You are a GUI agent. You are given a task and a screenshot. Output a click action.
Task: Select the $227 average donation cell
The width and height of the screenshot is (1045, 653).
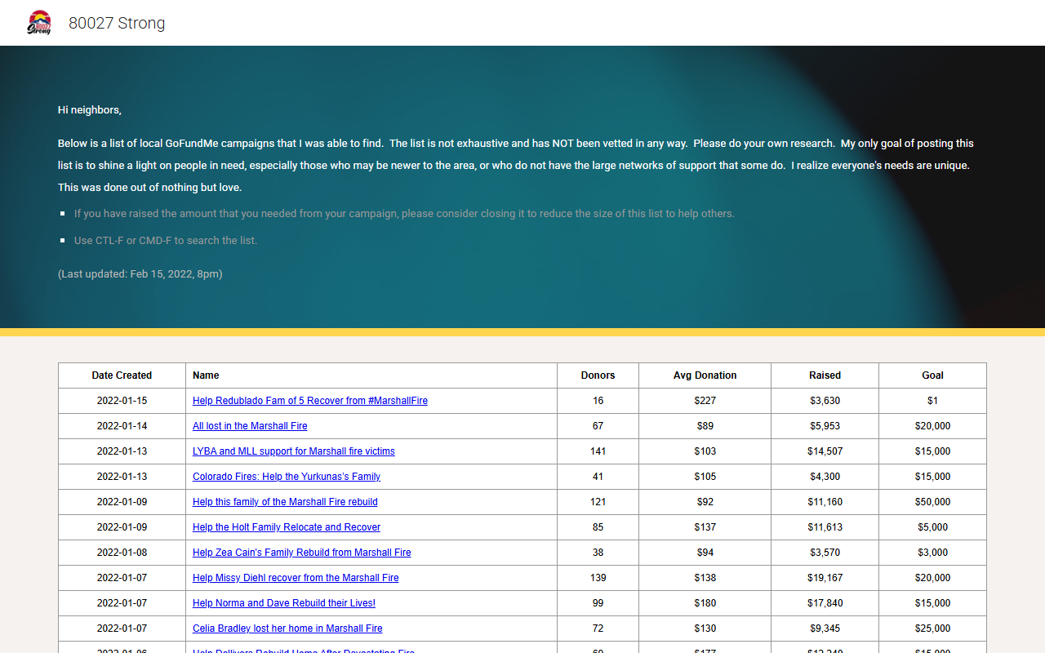[705, 401]
